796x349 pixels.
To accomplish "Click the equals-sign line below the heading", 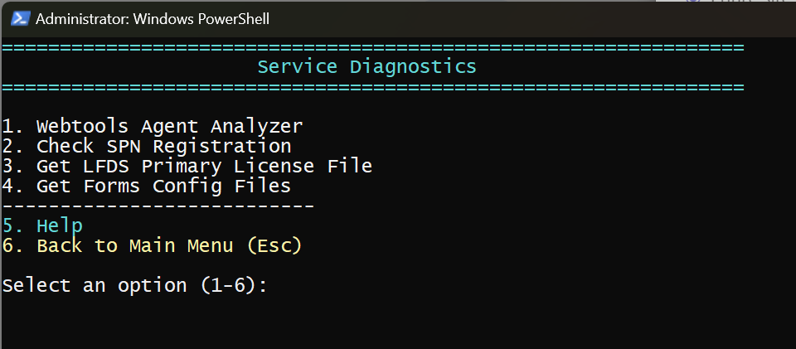I will pos(373,86).
